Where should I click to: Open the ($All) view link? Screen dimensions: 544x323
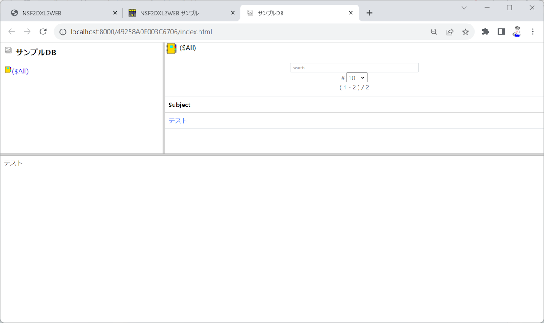tap(20, 71)
